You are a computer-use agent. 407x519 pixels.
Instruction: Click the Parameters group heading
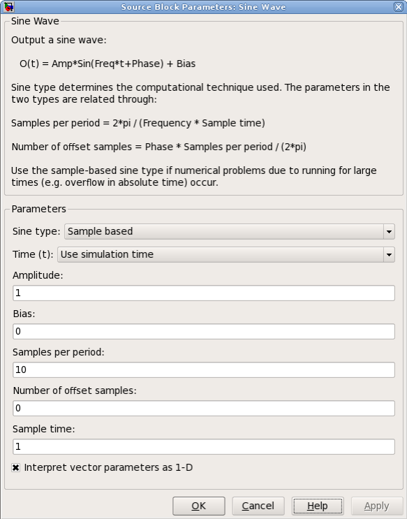point(38,209)
